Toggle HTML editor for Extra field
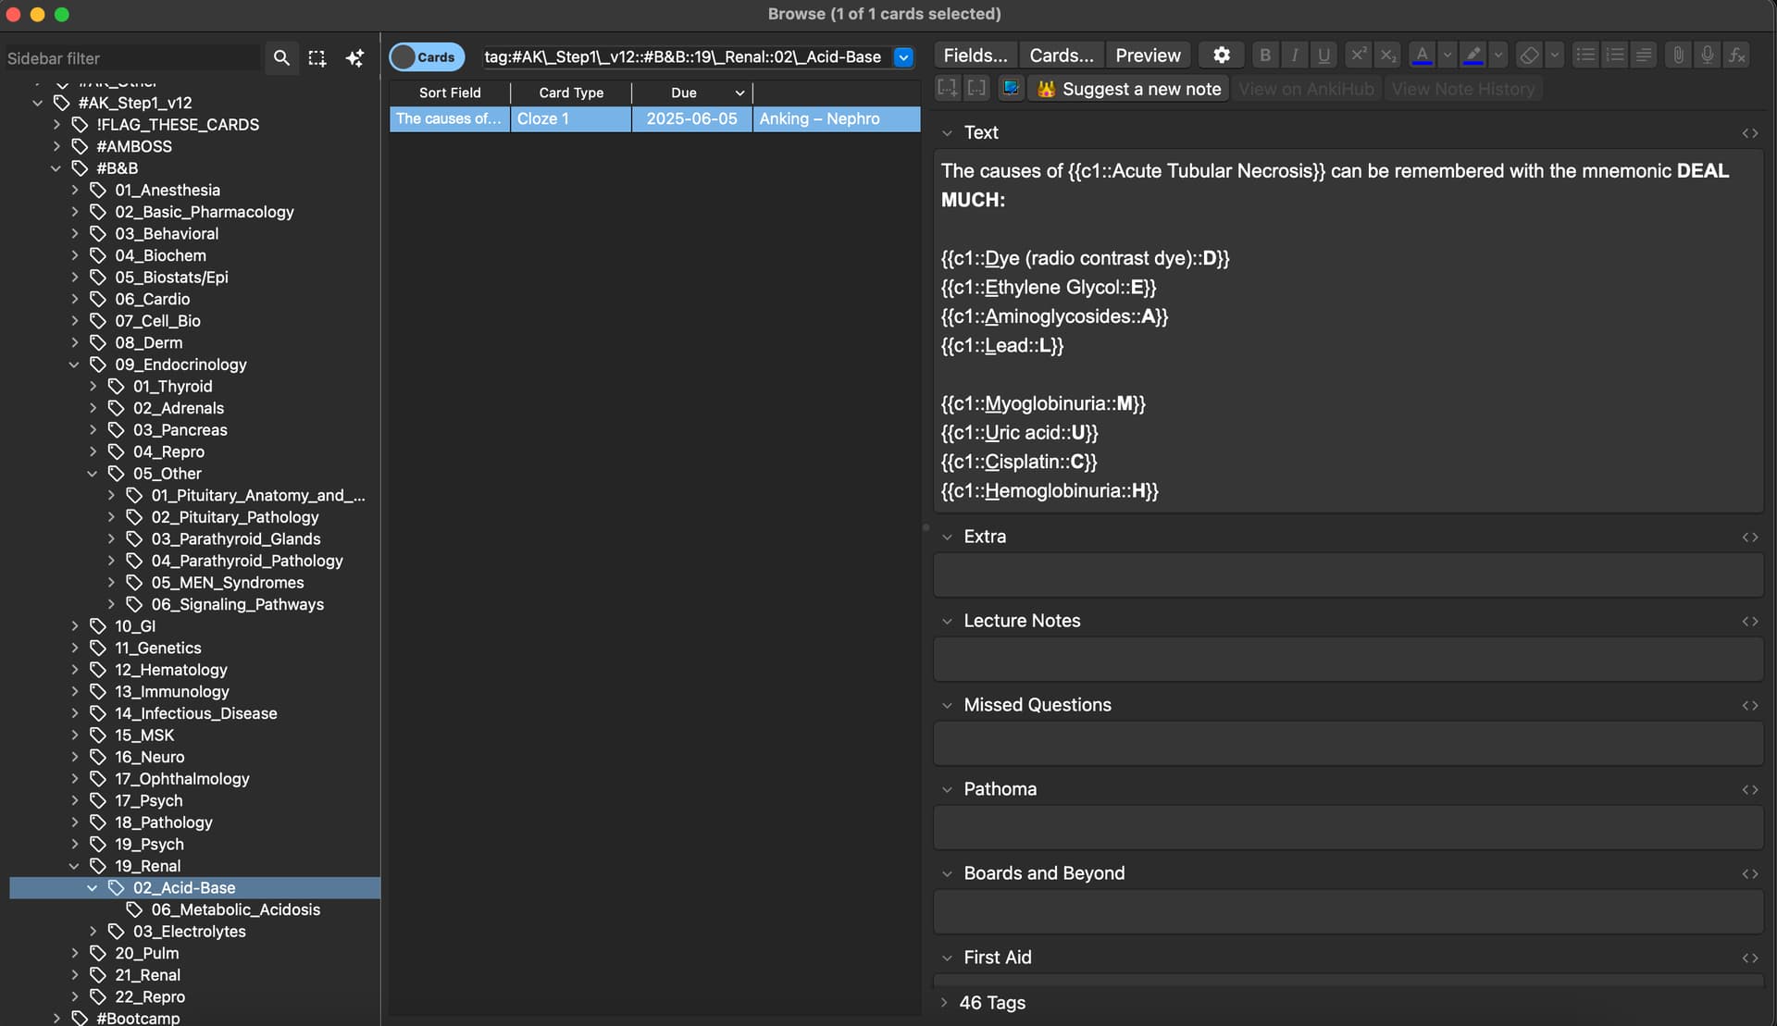Screen dimensions: 1777x1026 click(1749, 538)
